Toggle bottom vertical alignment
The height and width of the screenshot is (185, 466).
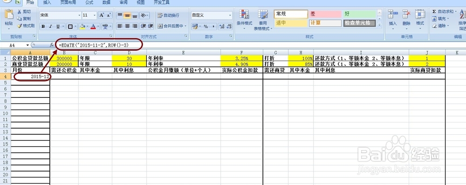pos(135,15)
